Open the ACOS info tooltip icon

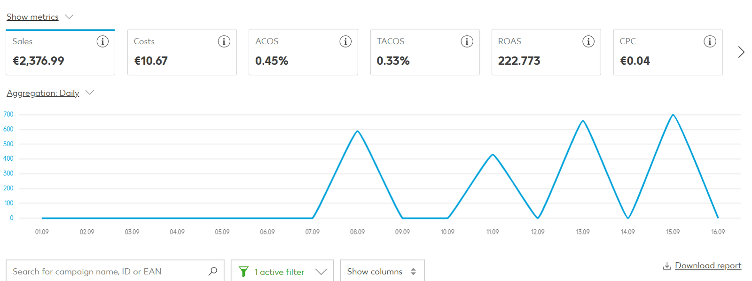pyautogui.click(x=345, y=41)
